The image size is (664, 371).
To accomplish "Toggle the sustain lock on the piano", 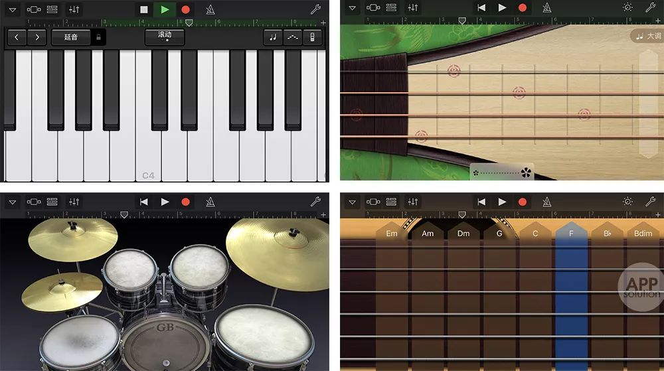I will pyautogui.click(x=98, y=37).
